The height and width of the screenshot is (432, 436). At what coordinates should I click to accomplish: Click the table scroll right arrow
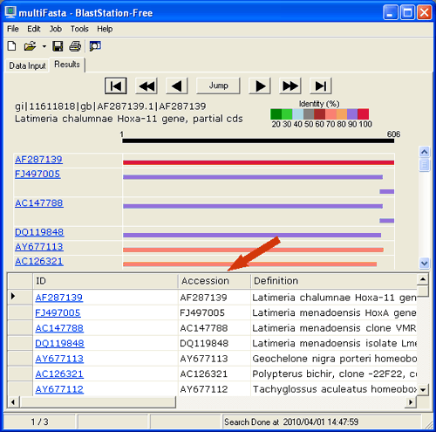click(x=411, y=402)
